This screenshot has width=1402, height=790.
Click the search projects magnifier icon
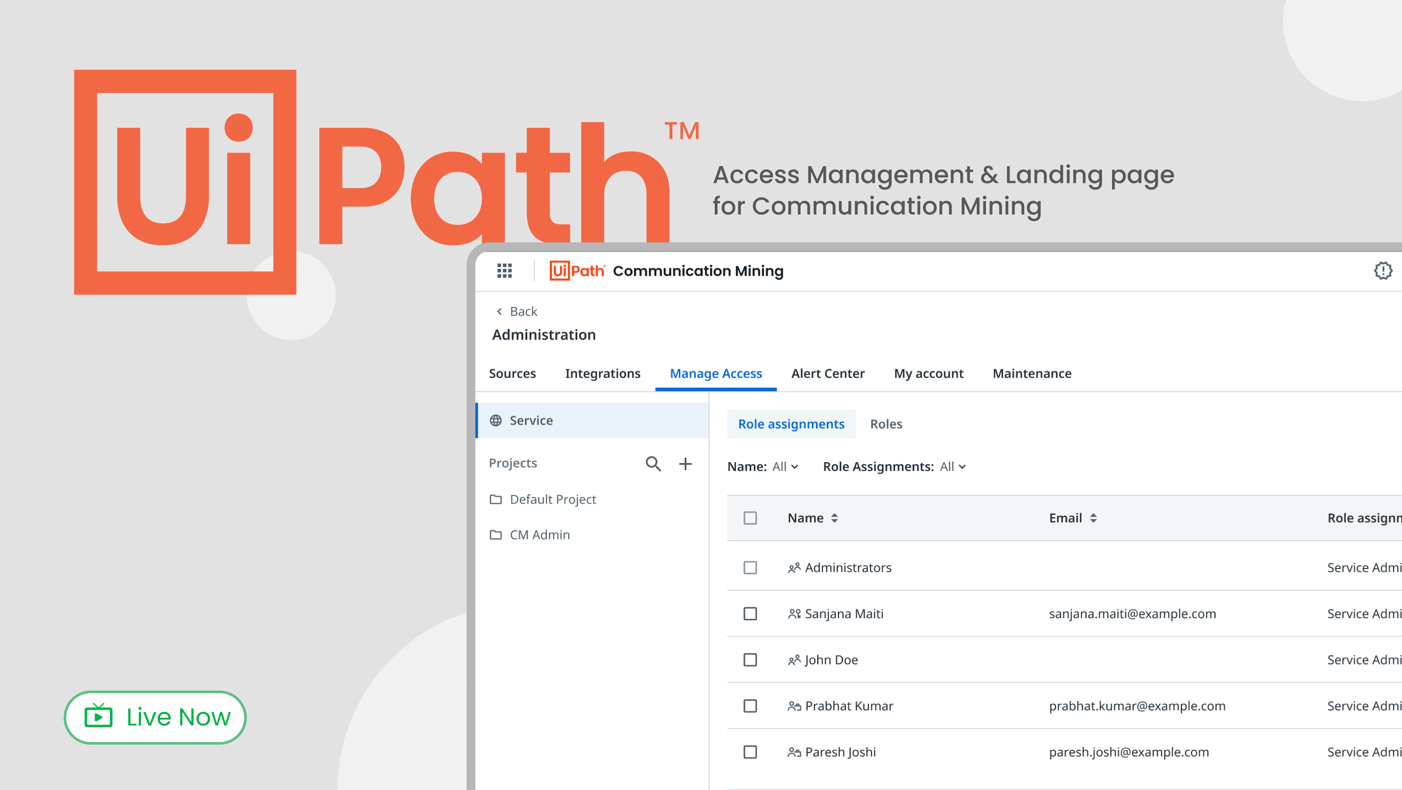tap(653, 463)
